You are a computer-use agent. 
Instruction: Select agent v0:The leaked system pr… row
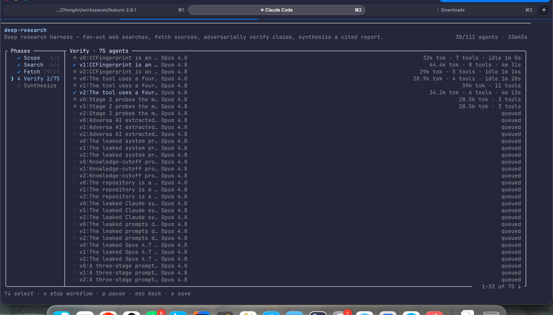pos(297,141)
